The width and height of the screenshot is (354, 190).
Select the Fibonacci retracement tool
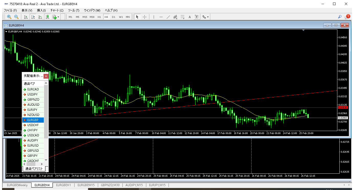(x=182, y=17)
